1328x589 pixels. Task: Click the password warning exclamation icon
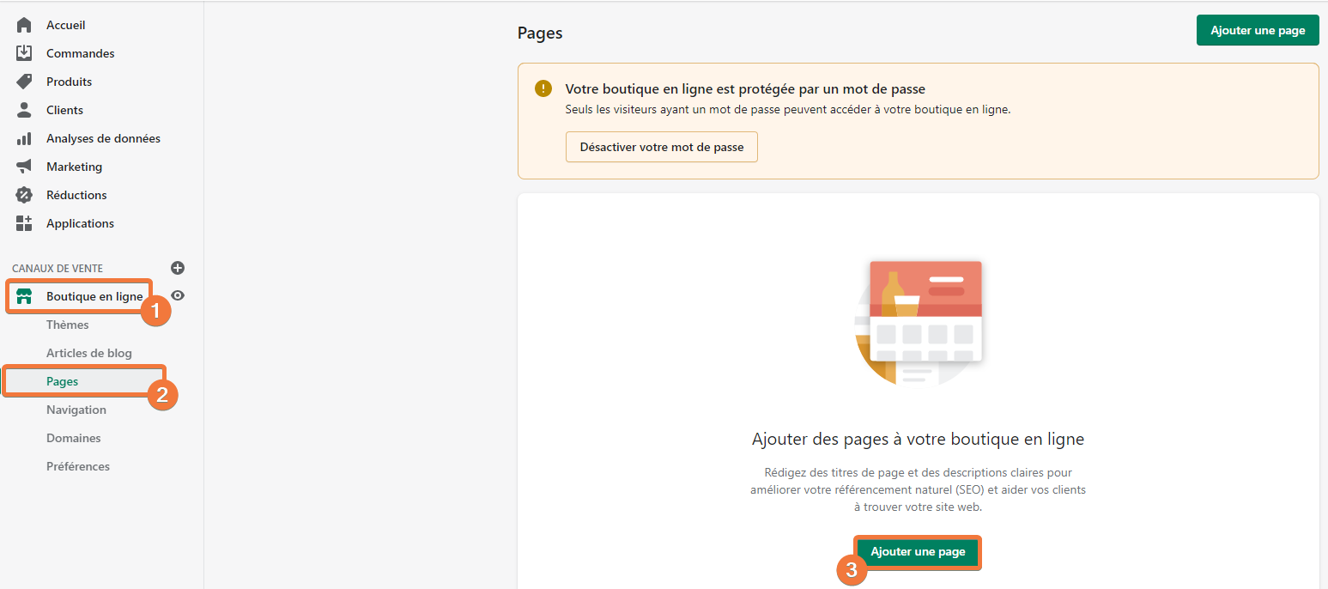click(x=543, y=88)
